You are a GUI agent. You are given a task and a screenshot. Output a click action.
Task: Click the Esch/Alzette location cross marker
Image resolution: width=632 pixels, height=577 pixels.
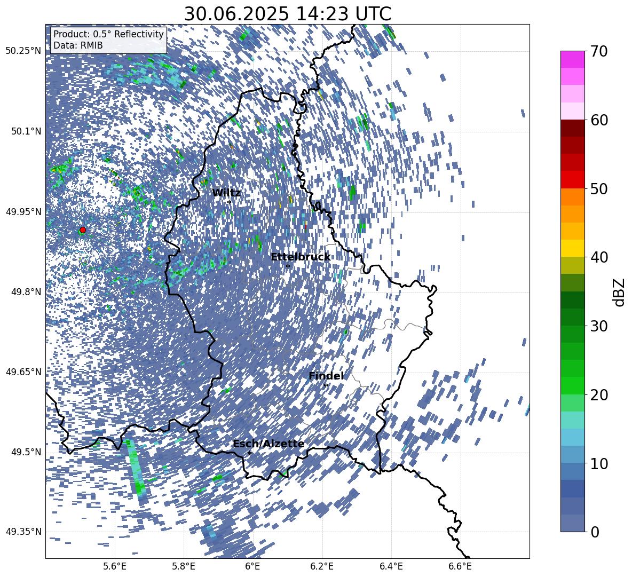pos(249,453)
